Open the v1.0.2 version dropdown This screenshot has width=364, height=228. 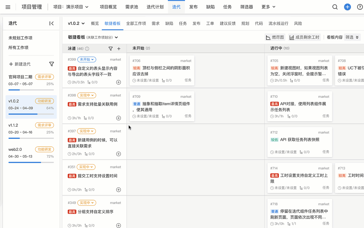point(76,23)
